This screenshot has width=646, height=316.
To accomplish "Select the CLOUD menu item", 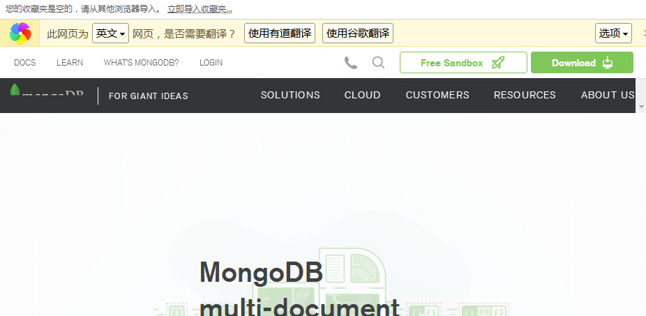I will click(362, 96).
